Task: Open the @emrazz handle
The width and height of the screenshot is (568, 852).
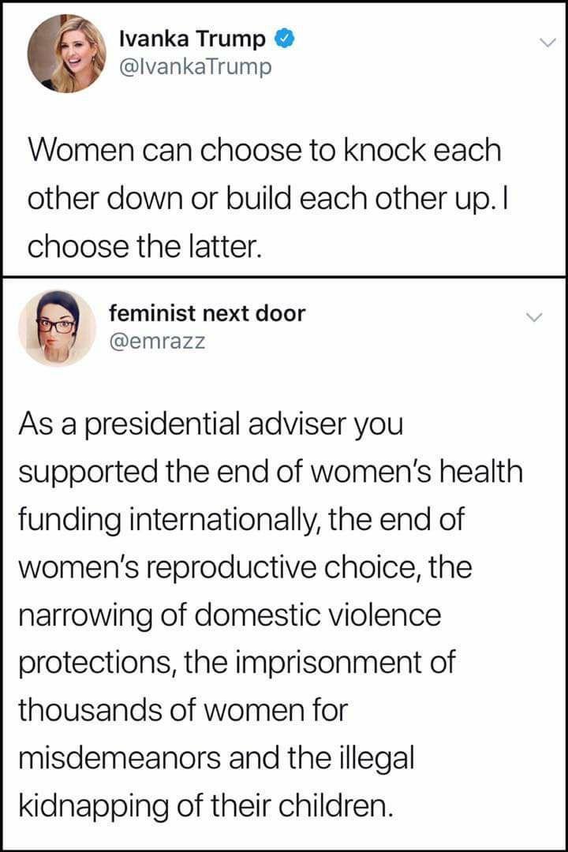Action: [x=156, y=342]
